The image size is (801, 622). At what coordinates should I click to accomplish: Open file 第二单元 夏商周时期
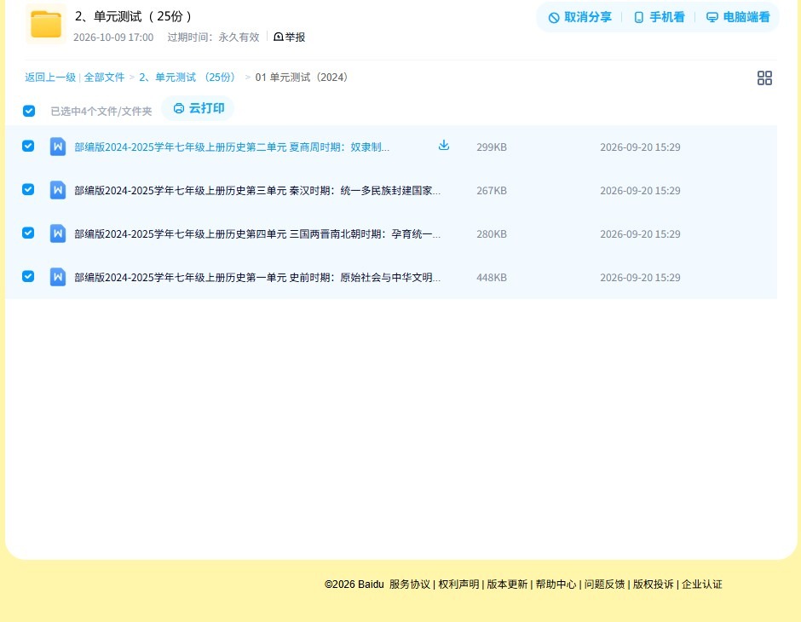[232, 147]
